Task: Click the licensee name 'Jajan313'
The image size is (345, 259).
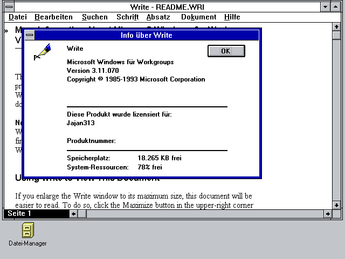Action: coord(81,123)
